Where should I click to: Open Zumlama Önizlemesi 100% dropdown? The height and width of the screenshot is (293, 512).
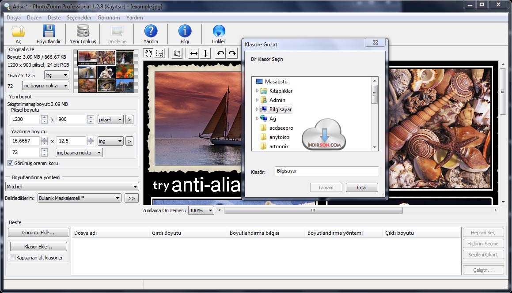coord(201,210)
